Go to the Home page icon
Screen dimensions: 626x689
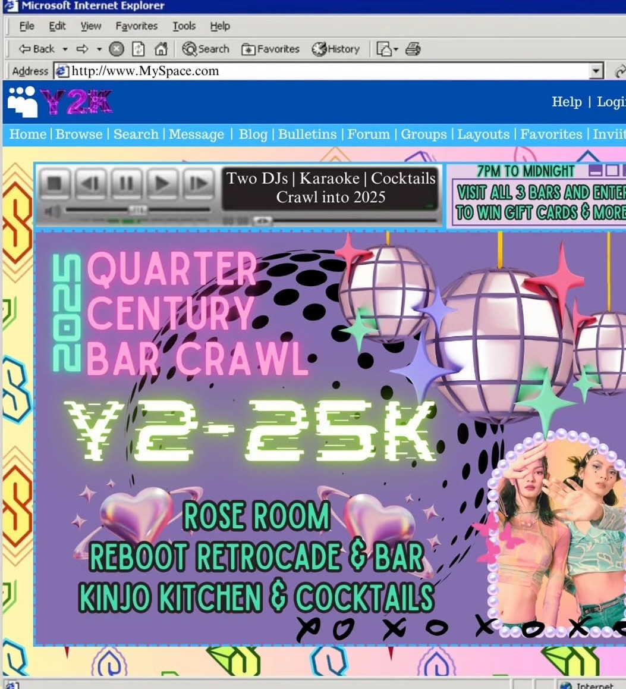[161, 49]
